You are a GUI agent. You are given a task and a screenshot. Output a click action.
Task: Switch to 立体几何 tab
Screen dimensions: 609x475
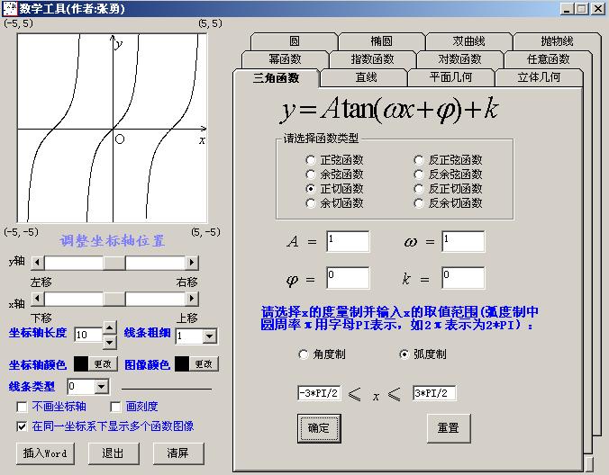point(539,77)
